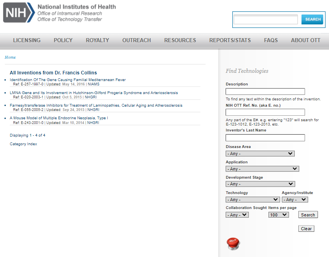Click the 'Ref: E-020-2003-1' reference line

(x=55, y=97)
